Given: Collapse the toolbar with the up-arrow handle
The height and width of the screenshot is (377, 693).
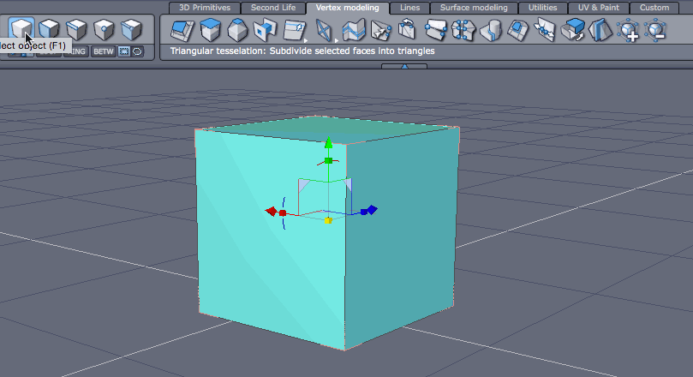Looking at the screenshot, I should coord(404,66).
